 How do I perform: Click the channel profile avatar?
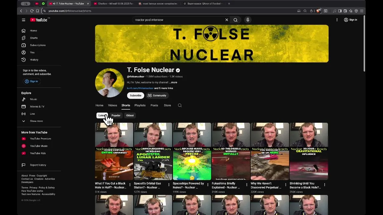[x=110, y=83]
